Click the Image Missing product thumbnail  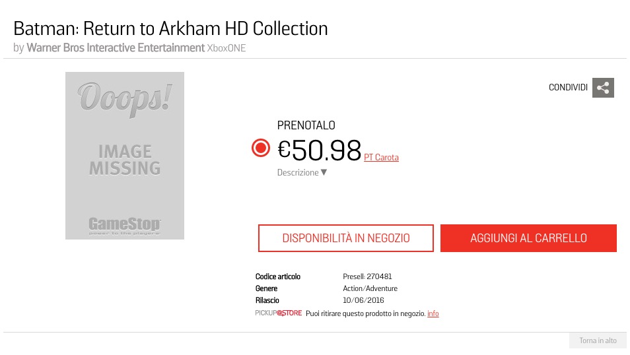click(125, 156)
